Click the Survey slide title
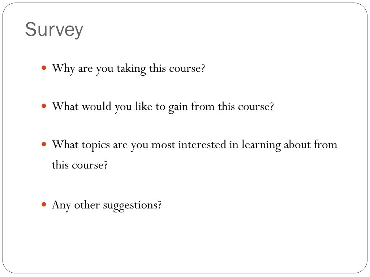 pos(54,30)
